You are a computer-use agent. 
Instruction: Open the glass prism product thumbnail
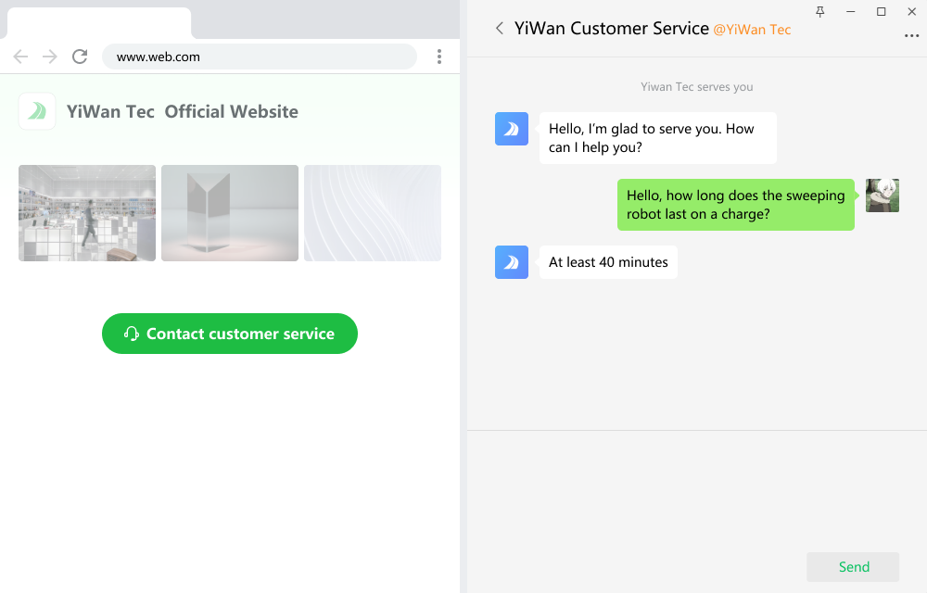click(230, 213)
